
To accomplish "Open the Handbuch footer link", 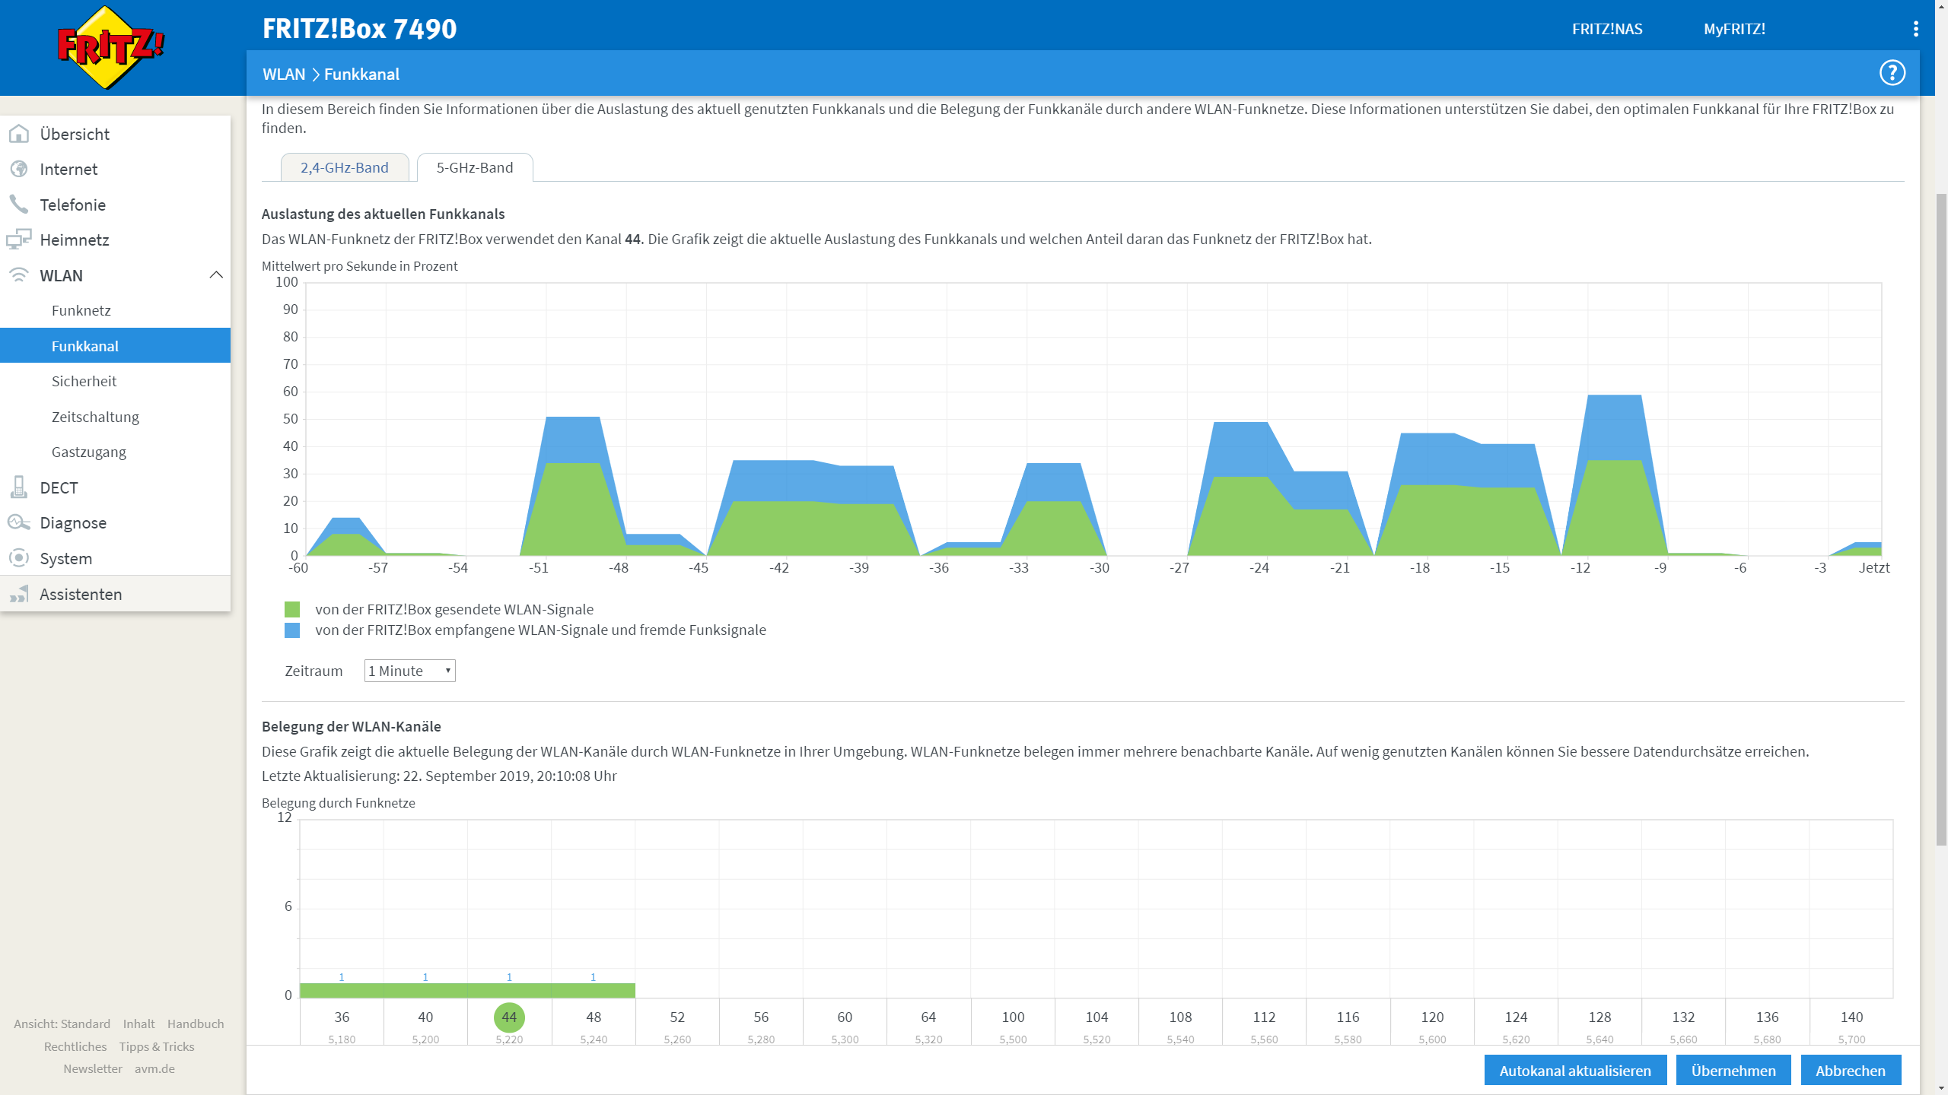I will tap(196, 1024).
